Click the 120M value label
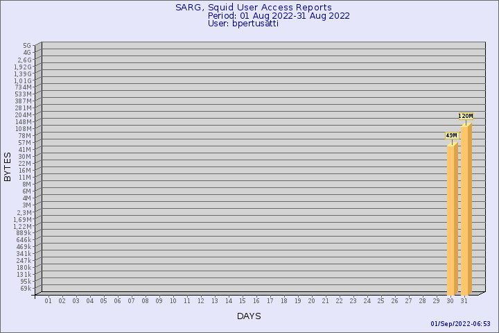The height and width of the screenshot is (333, 499). pos(466,116)
